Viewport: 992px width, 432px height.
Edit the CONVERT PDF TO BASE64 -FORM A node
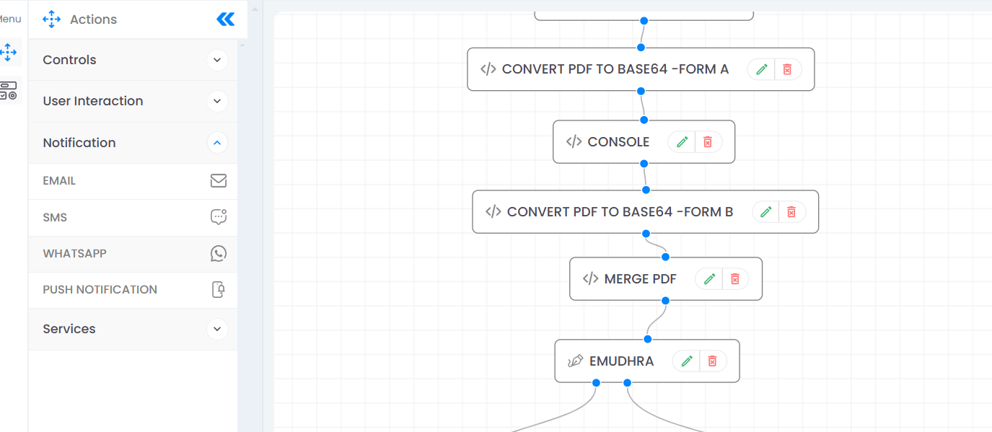[x=761, y=69]
